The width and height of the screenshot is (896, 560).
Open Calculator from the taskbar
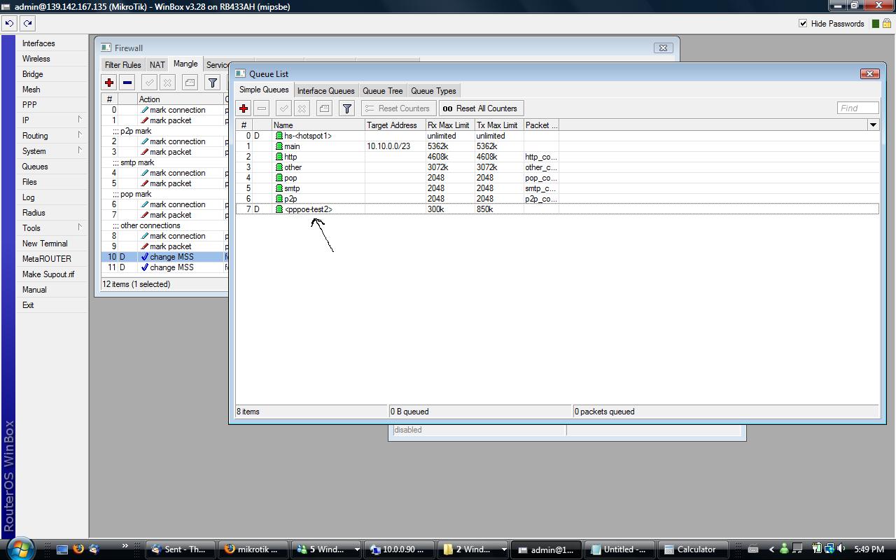(x=692, y=549)
